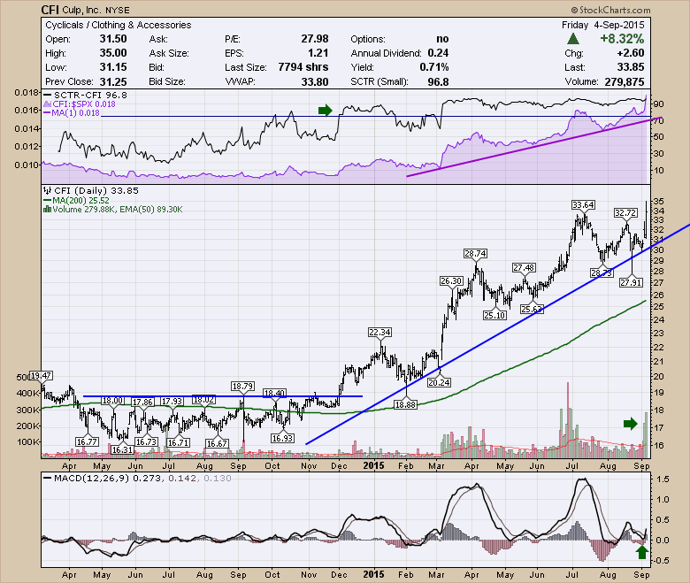Click the 2015 label under price chart
Viewport: 690px width, 583px height.
[x=373, y=465]
